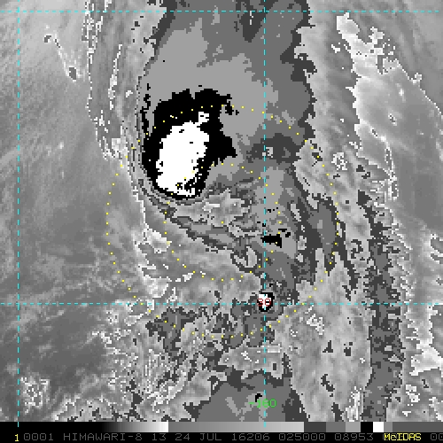Click the white segment of grayscale bar

pos(378,427)
